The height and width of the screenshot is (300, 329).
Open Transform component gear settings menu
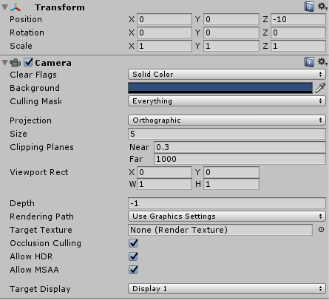pos(322,7)
